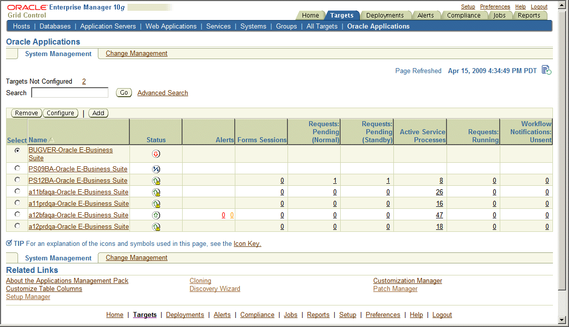Click the Configure button

coord(61,113)
